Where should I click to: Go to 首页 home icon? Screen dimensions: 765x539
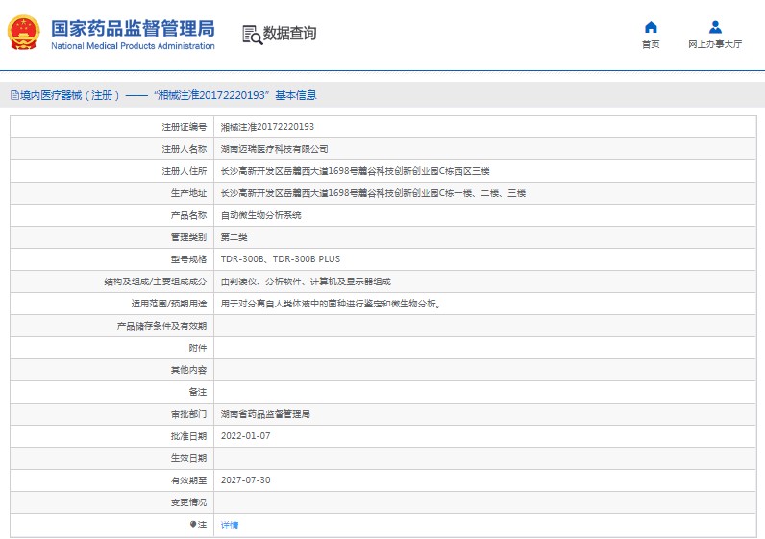click(651, 27)
